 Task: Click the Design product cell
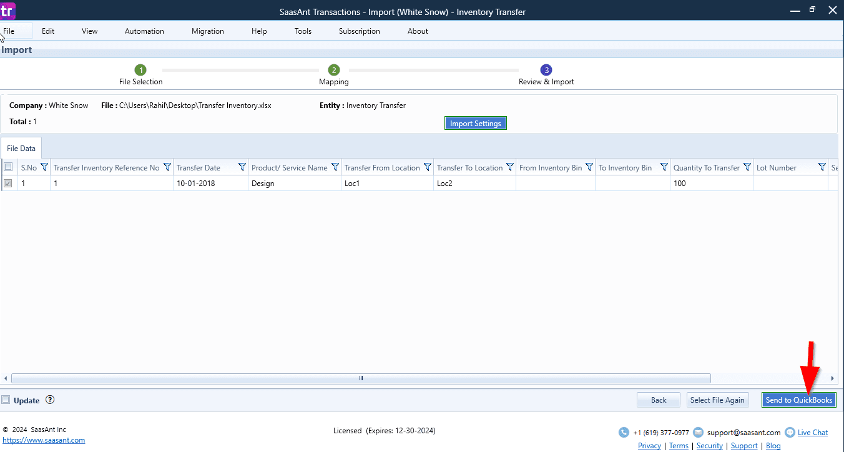pyautogui.click(x=295, y=184)
